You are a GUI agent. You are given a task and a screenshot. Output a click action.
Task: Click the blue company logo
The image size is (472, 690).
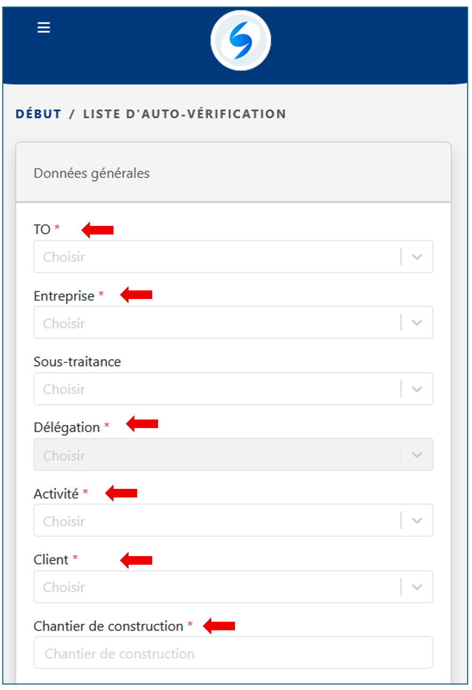240,40
